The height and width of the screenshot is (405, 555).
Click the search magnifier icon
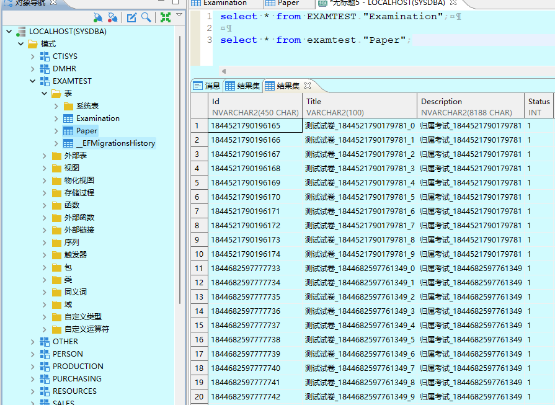coord(146,17)
